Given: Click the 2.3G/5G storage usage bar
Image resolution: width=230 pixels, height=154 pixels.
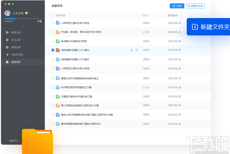Looking at the screenshot, I should (23, 19).
